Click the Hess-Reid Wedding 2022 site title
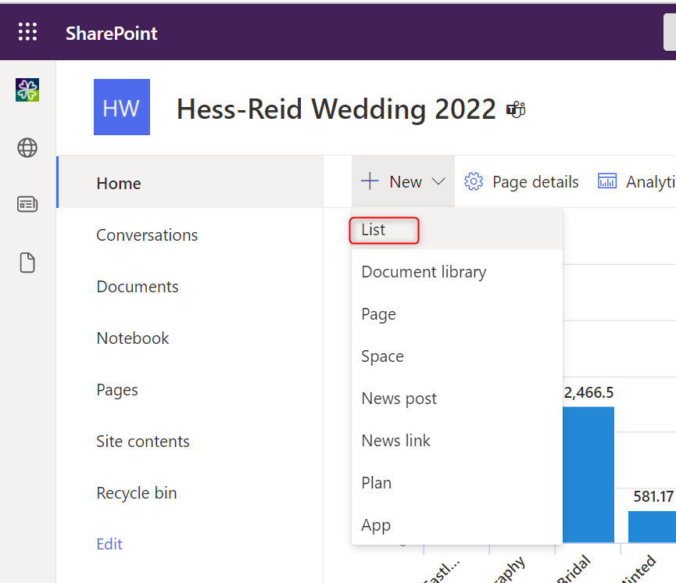This screenshot has width=676, height=583. 336,109
